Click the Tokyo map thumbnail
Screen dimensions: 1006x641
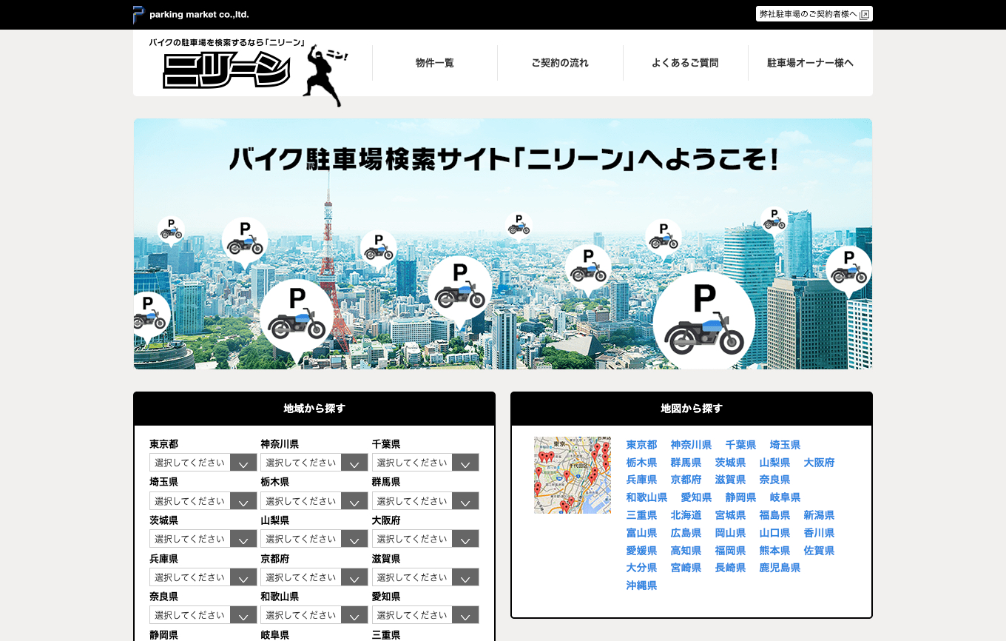point(573,475)
